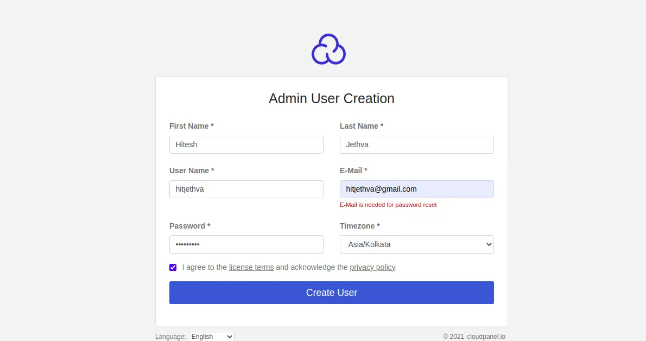
Task: Open the license terms link
Action: pos(251,267)
